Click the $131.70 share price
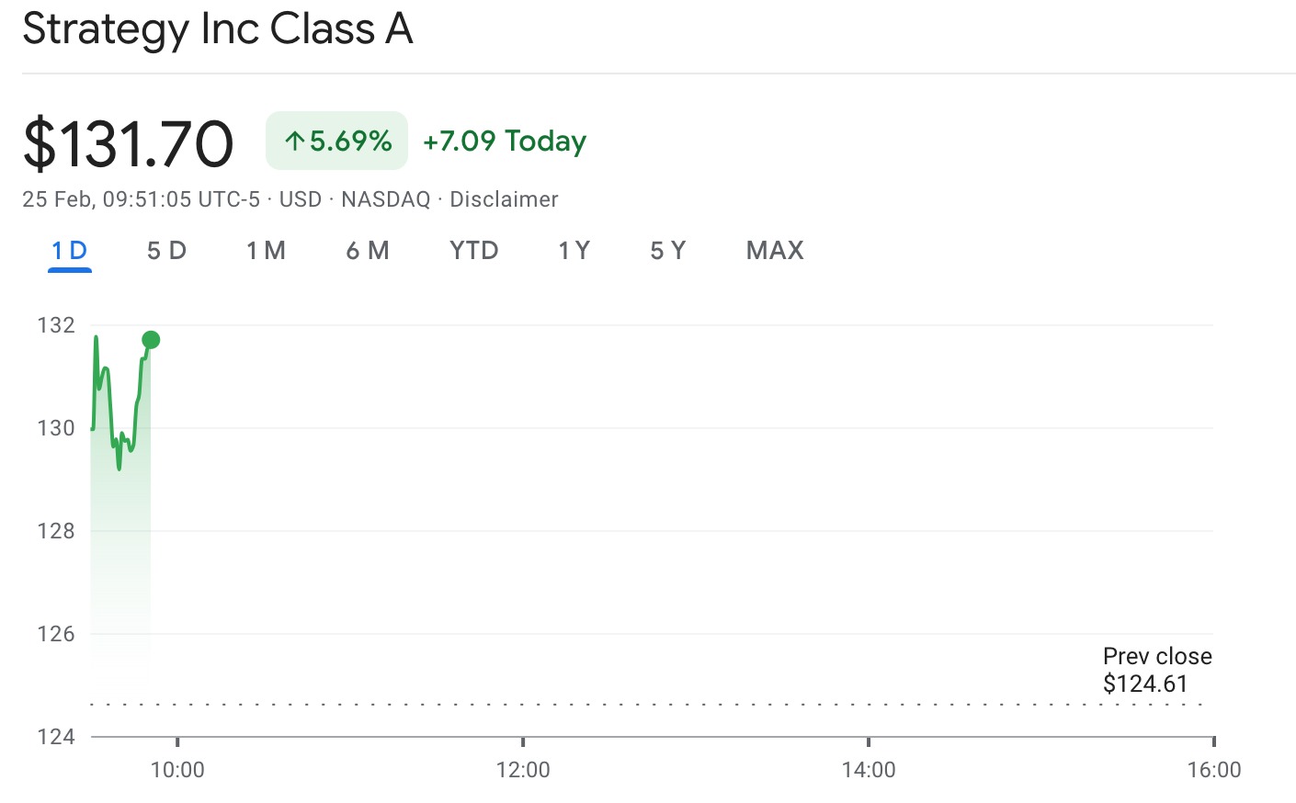This screenshot has width=1296, height=803. point(129,144)
